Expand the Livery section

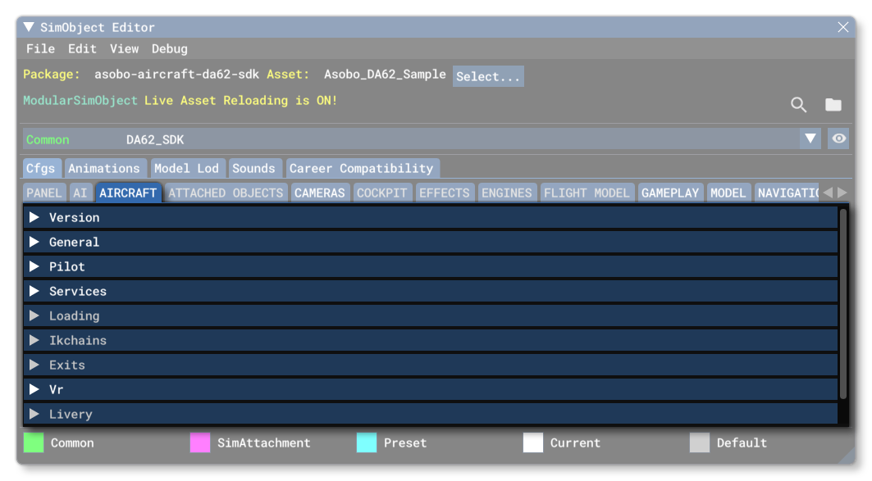[x=35, y=414]
